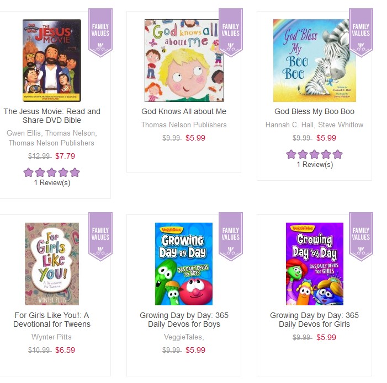
Task: Open Growing Day by Day Devos for Girls title
Action: point(315,320)
